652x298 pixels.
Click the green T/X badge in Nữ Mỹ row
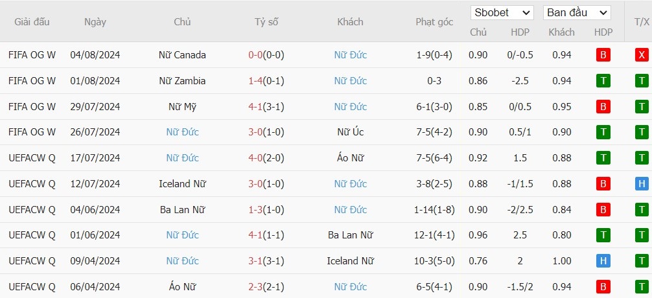pos(642,106)
